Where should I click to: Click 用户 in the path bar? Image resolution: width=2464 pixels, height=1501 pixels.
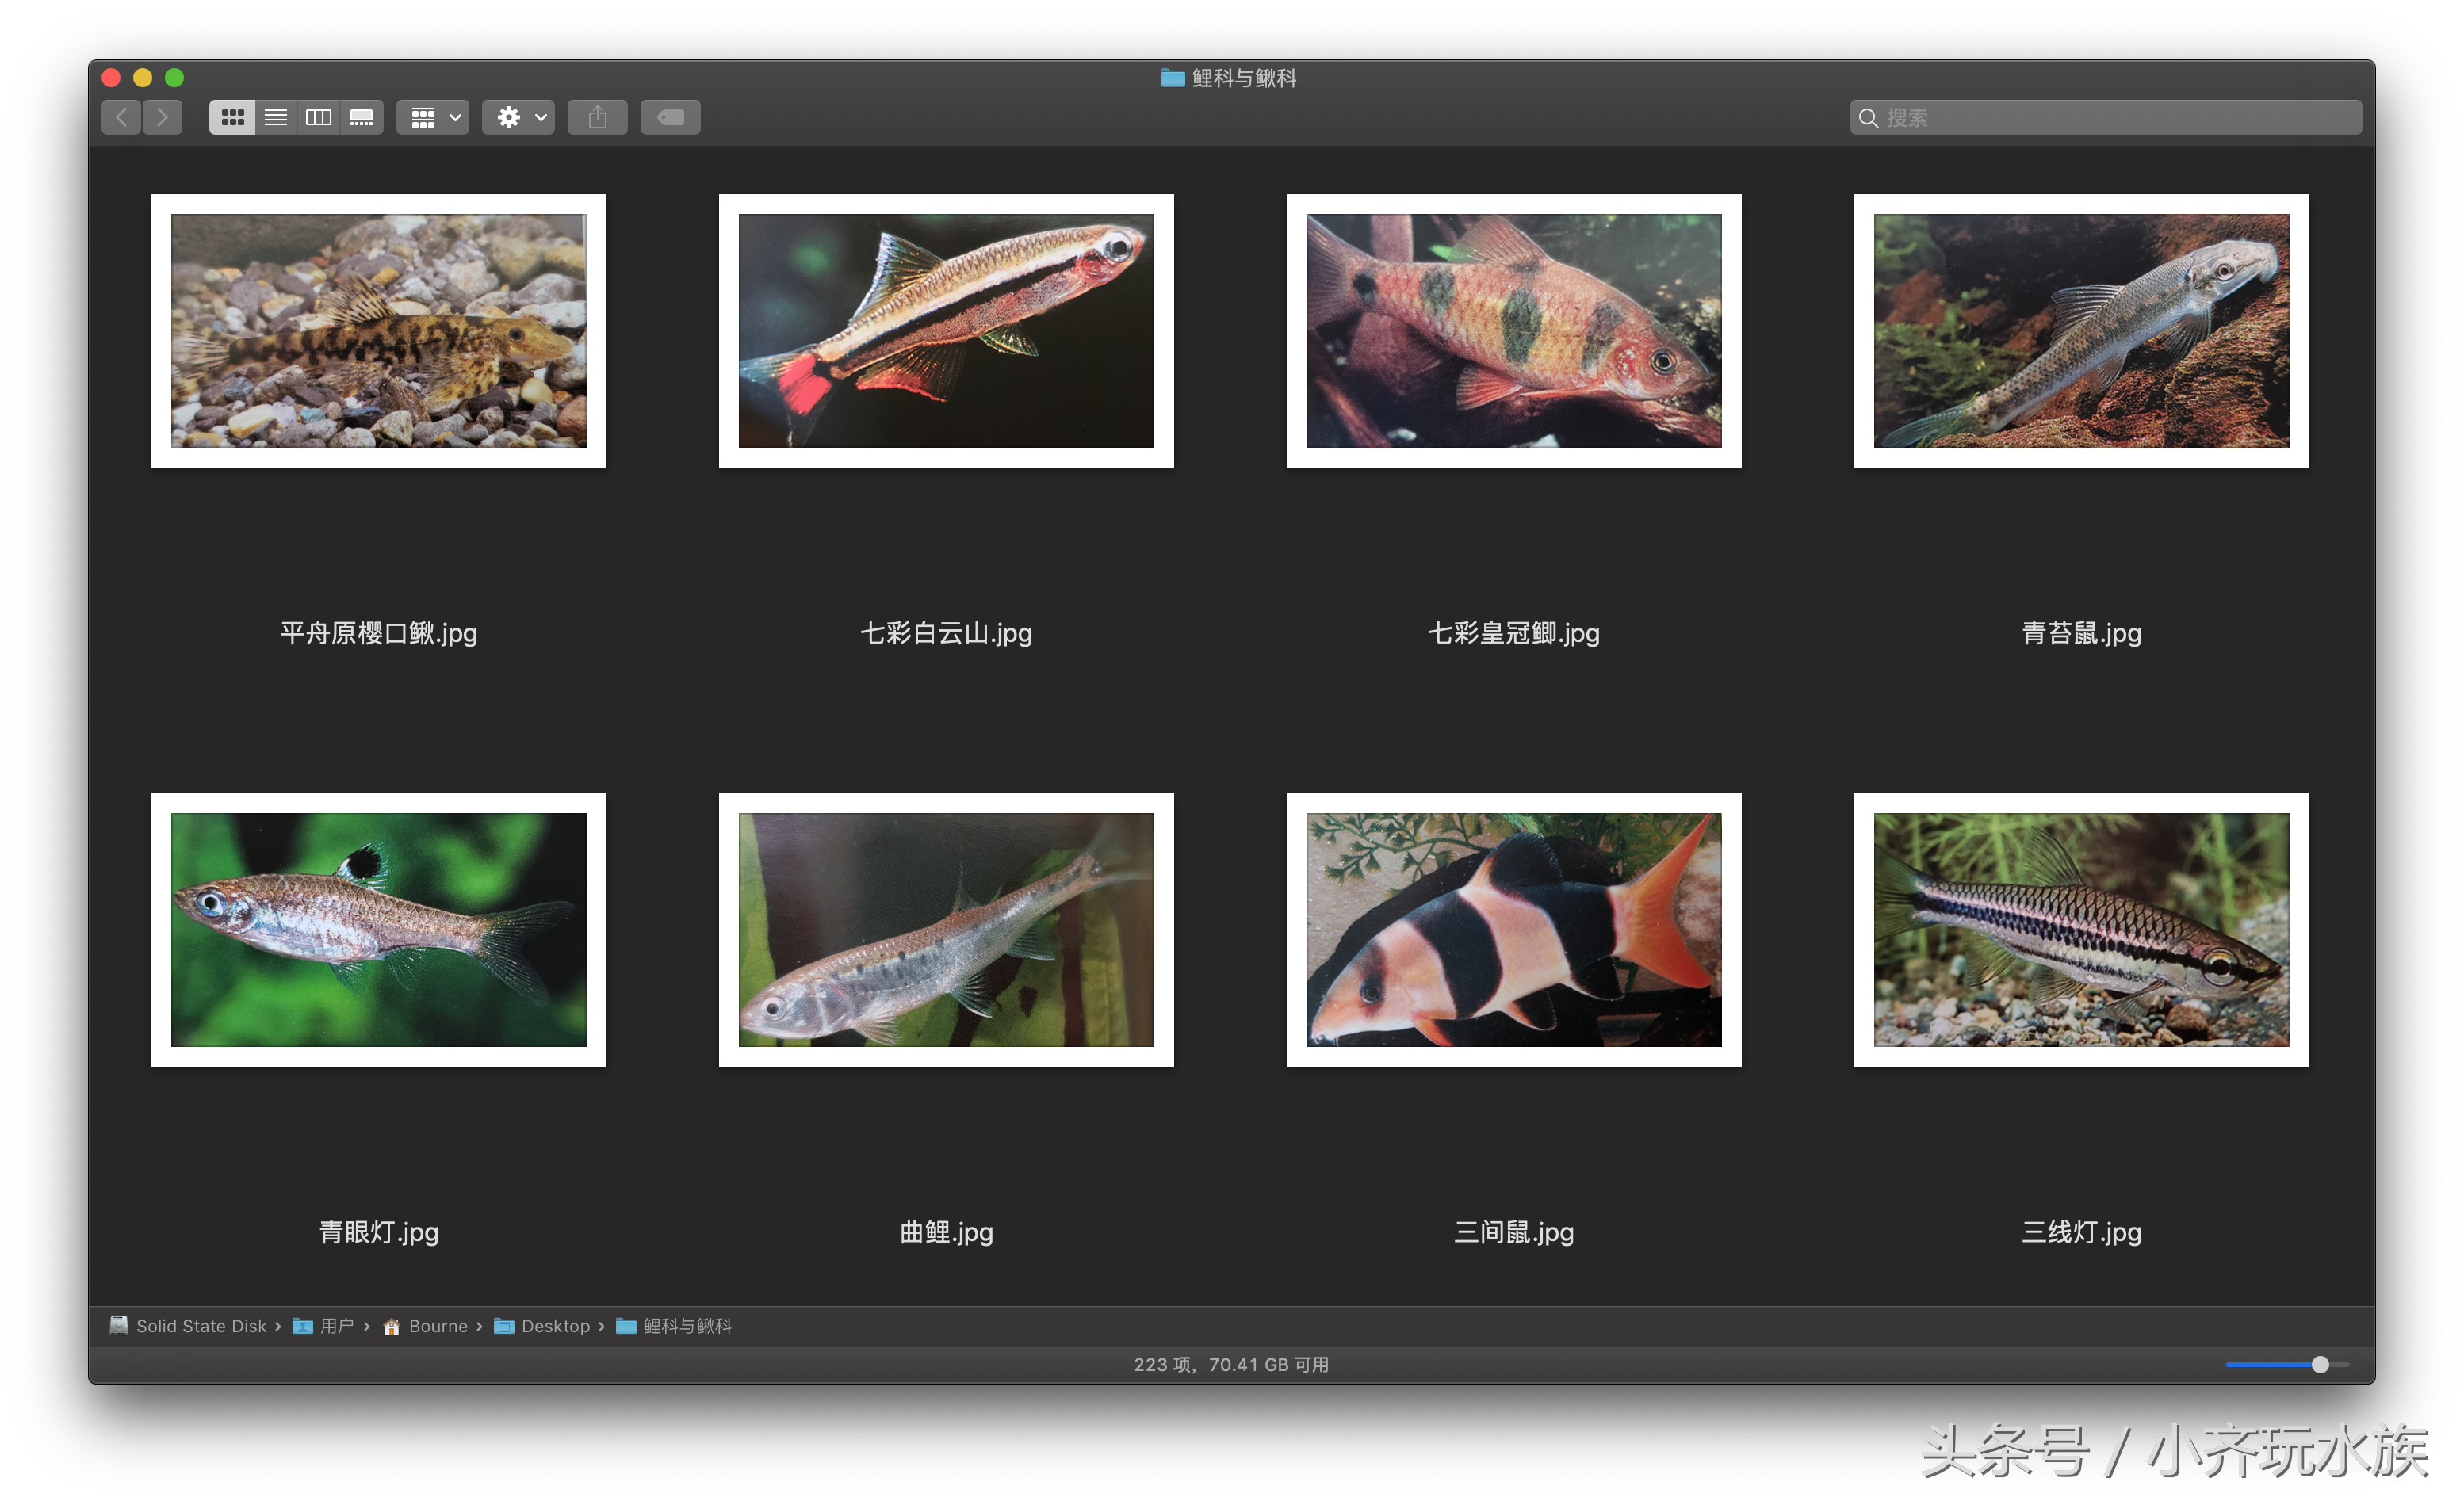coord(323,1326)
